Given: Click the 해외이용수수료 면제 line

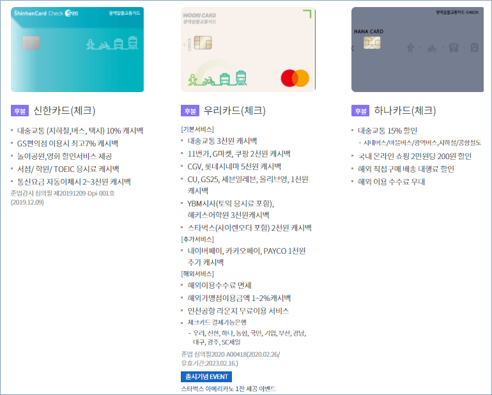Looking at the screenshot, I should tap(219, 286).
